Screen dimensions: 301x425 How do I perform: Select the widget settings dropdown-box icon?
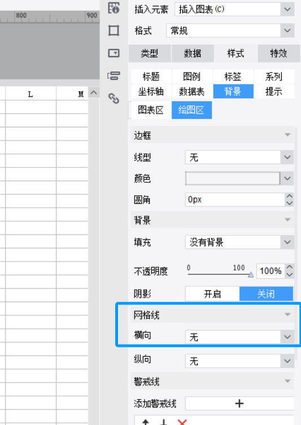click(114, 53)
